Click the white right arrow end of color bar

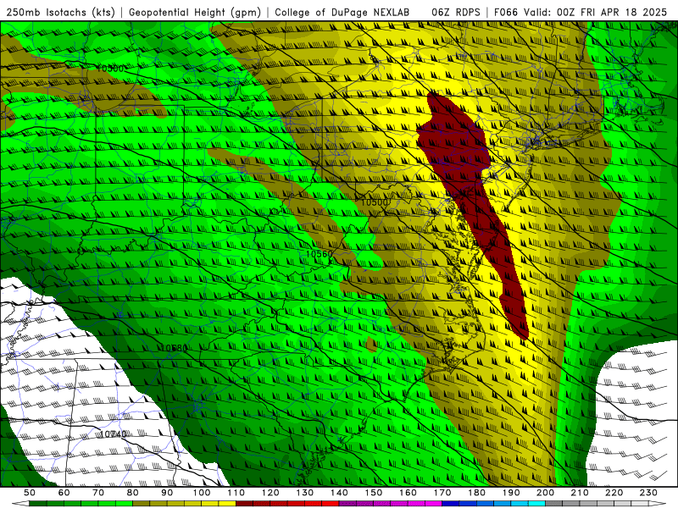(x=658, y=504)
